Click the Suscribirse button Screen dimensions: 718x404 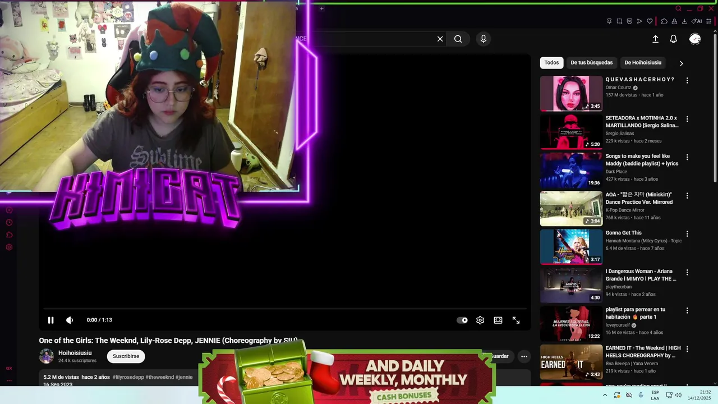126,356
